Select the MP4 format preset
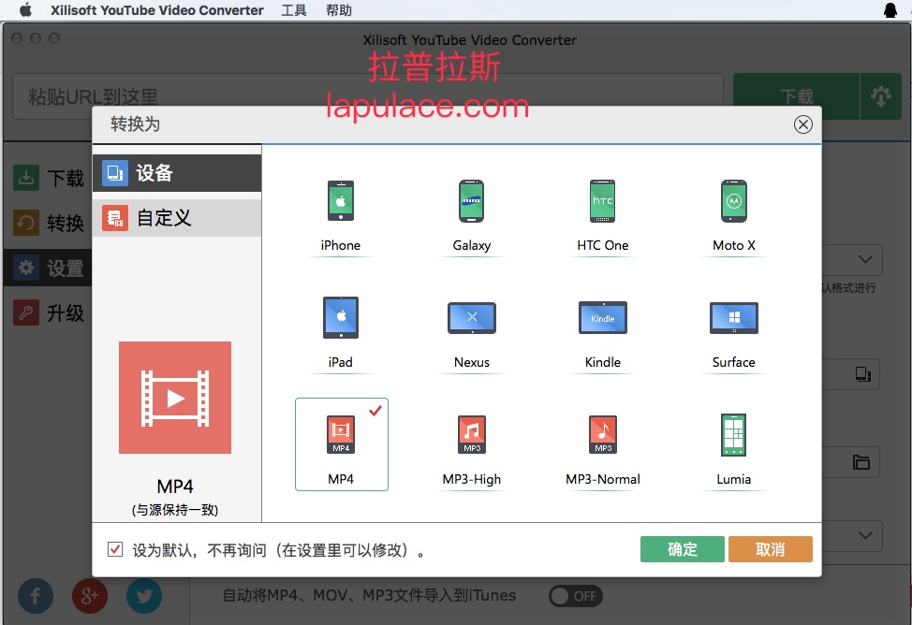Viewport: 912px width, 625px height. point(342,444)
